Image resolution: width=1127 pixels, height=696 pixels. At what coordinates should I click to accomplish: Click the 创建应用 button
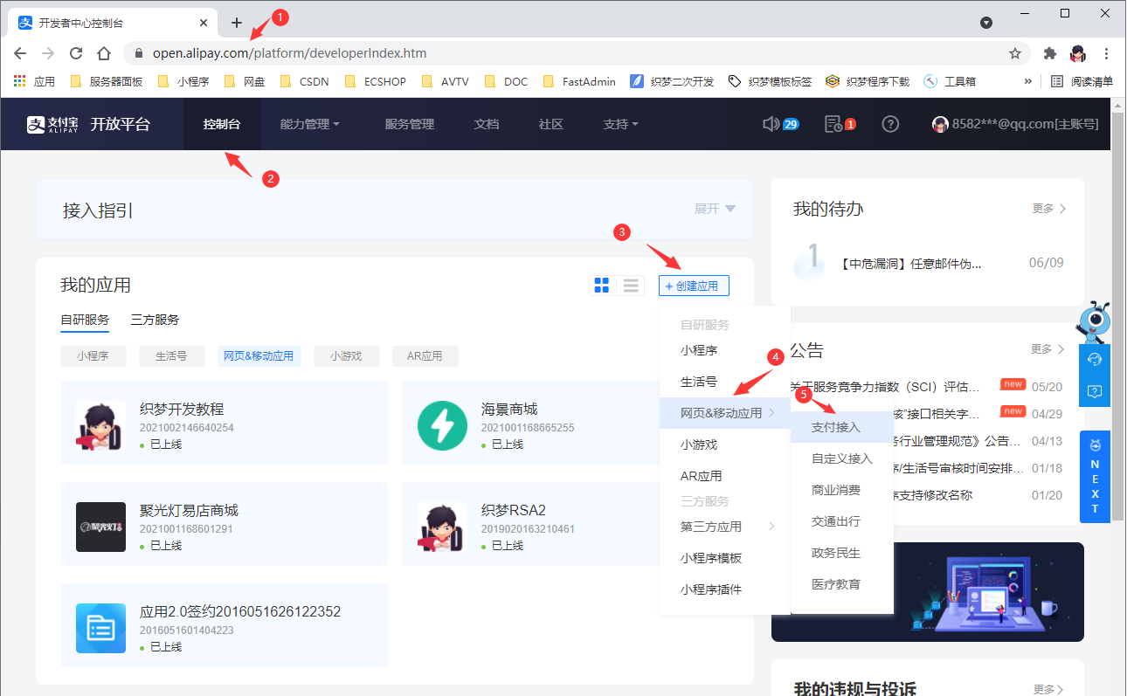tap(693, 286)
